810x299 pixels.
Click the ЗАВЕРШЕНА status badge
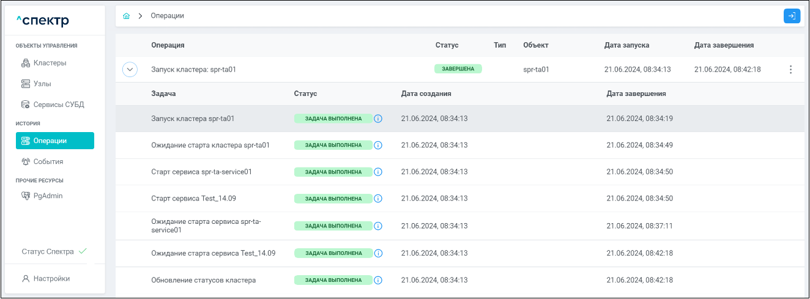458,69
